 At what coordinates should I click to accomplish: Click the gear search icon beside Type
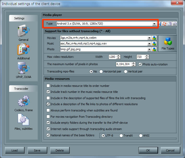[175, 24]
